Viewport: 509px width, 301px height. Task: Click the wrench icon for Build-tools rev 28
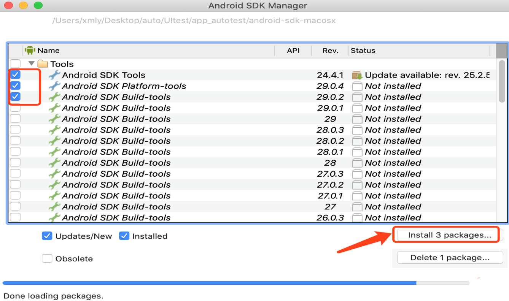click(x=54, y=163)
